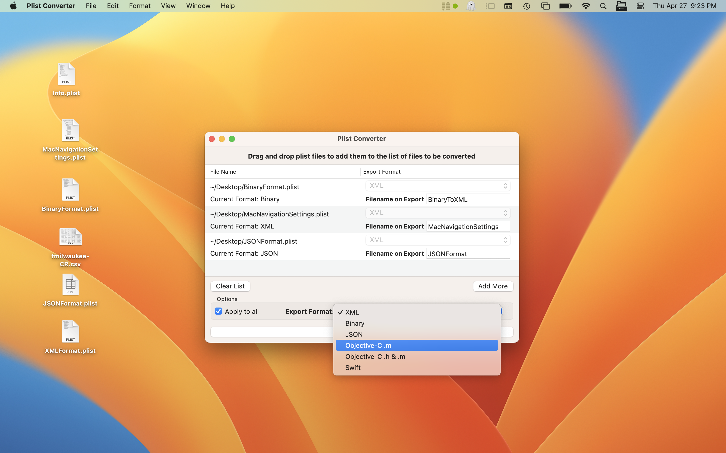726x453 pixels.
Task: Uncheck the Apply to all checkbox
Action: point(218,311)
